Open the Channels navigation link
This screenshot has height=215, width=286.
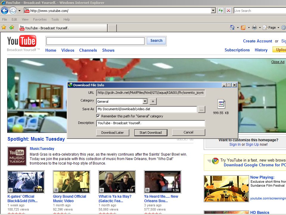tap(88, 50)
